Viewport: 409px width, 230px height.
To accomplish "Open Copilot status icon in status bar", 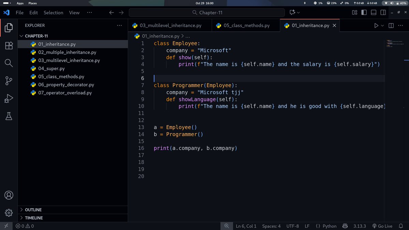I will (x=345, y=226).
